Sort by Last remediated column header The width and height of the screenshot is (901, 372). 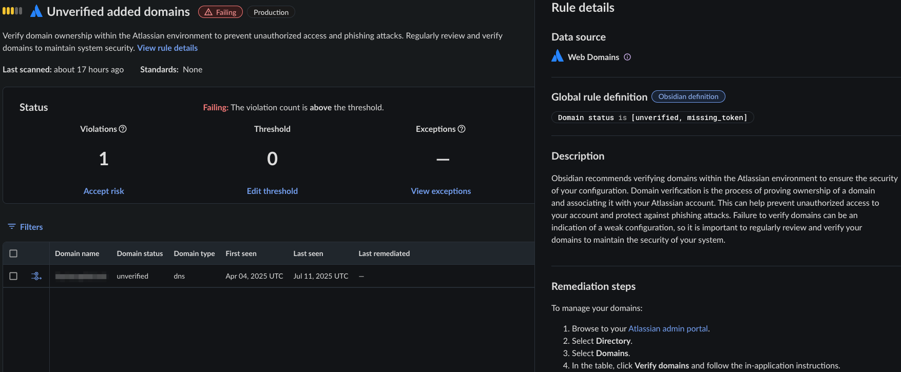[x=384, y=253]
